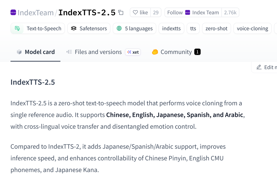
Task: Open the IndexTeam organization link
Action: 35,13
